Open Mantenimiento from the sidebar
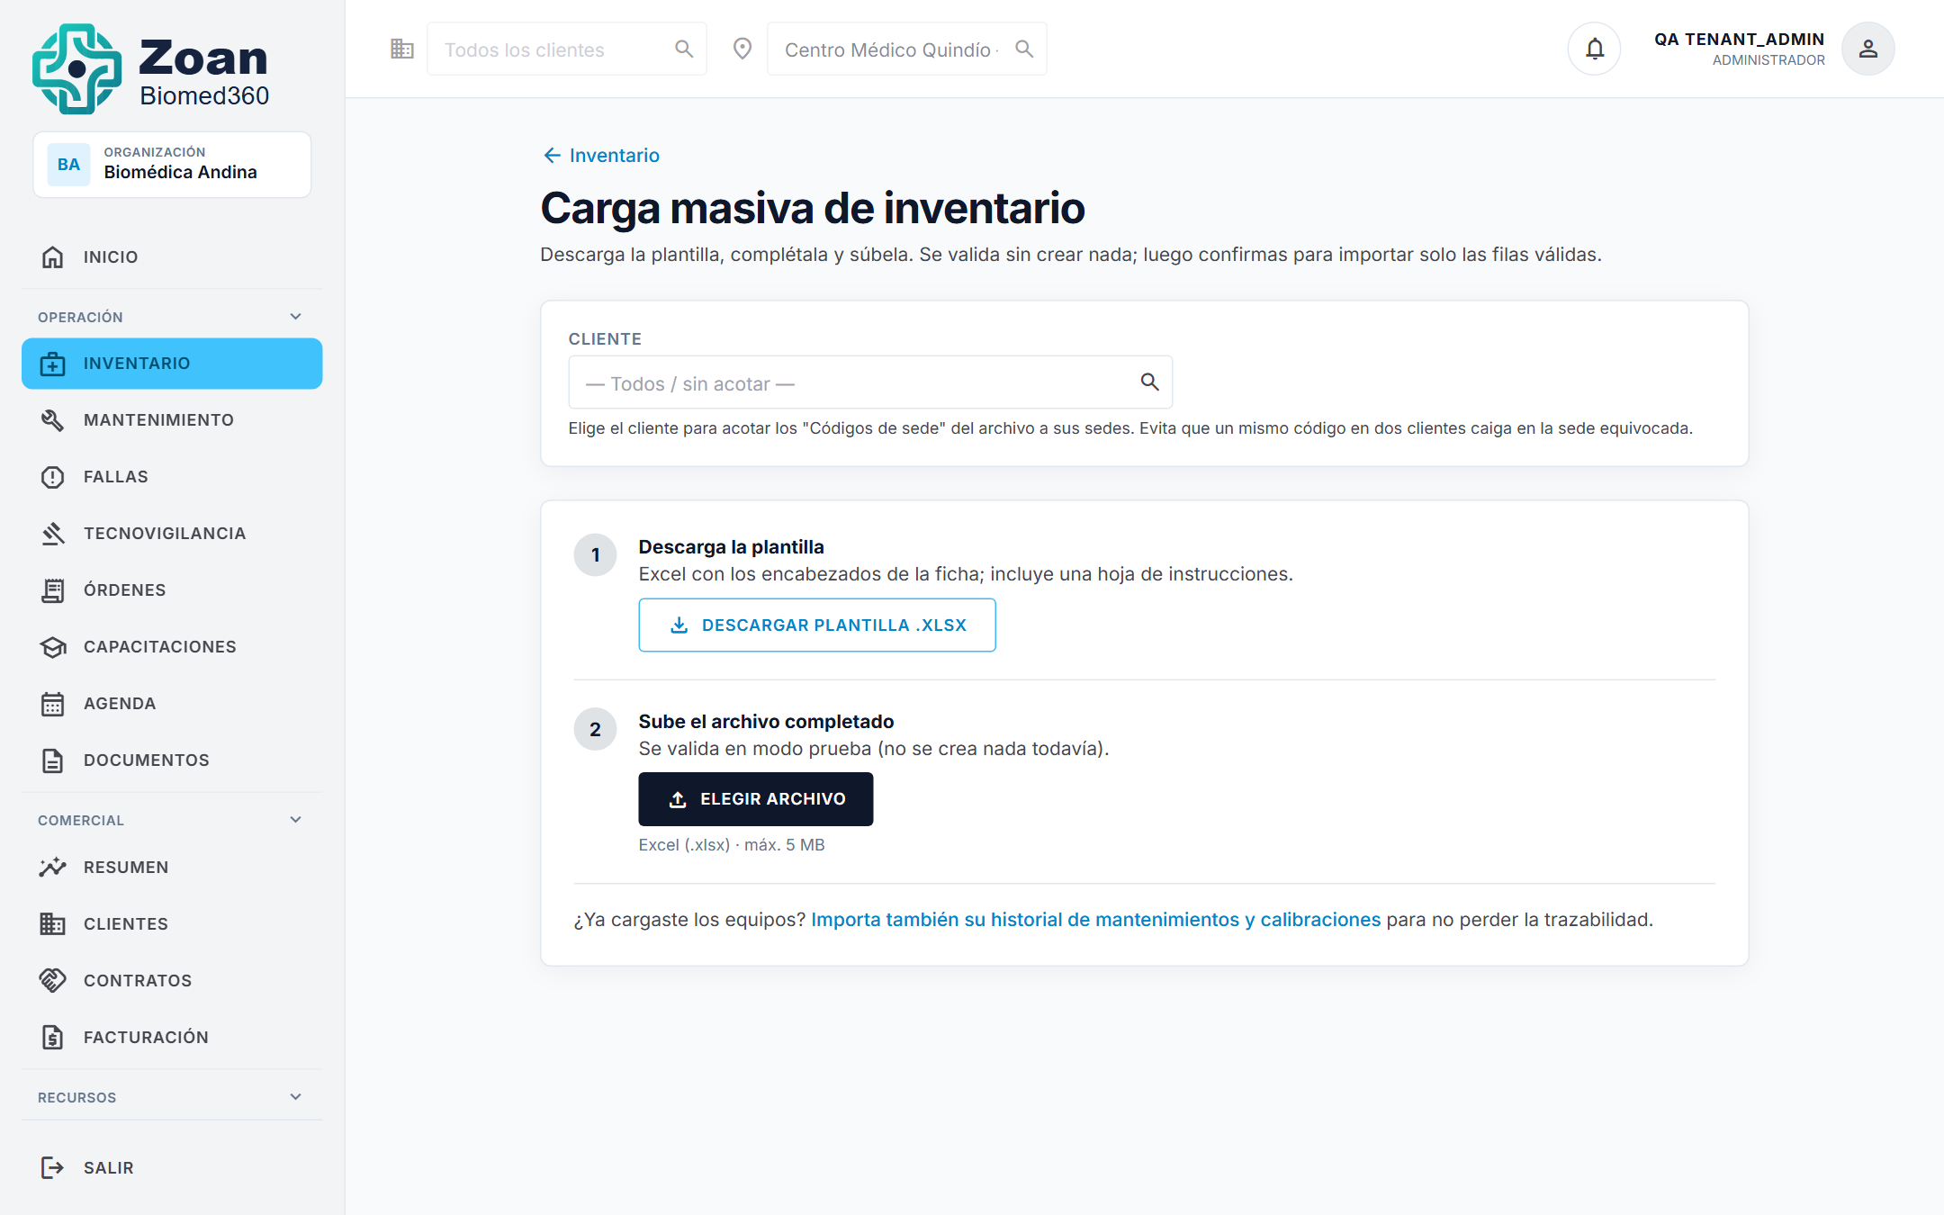This screenshot has height=1215, width=1944. 172,420
